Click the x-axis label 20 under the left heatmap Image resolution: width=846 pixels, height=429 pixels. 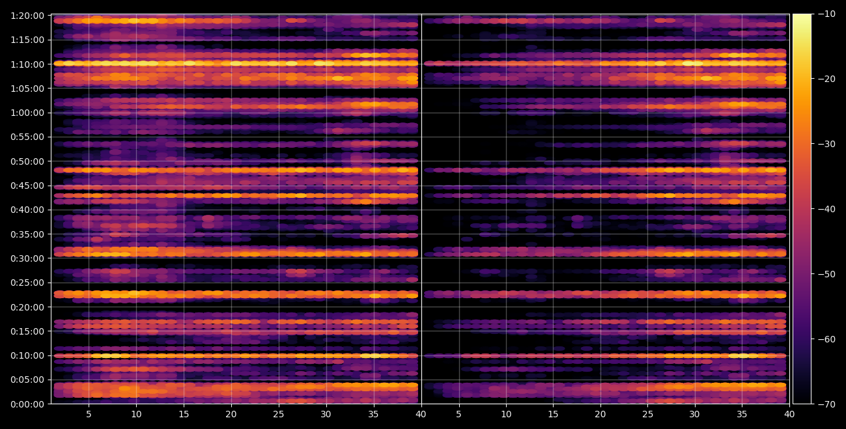231,414
